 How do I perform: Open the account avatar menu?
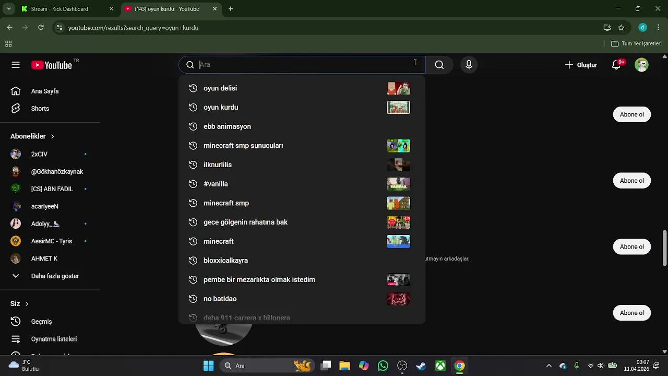coord(641,65)
